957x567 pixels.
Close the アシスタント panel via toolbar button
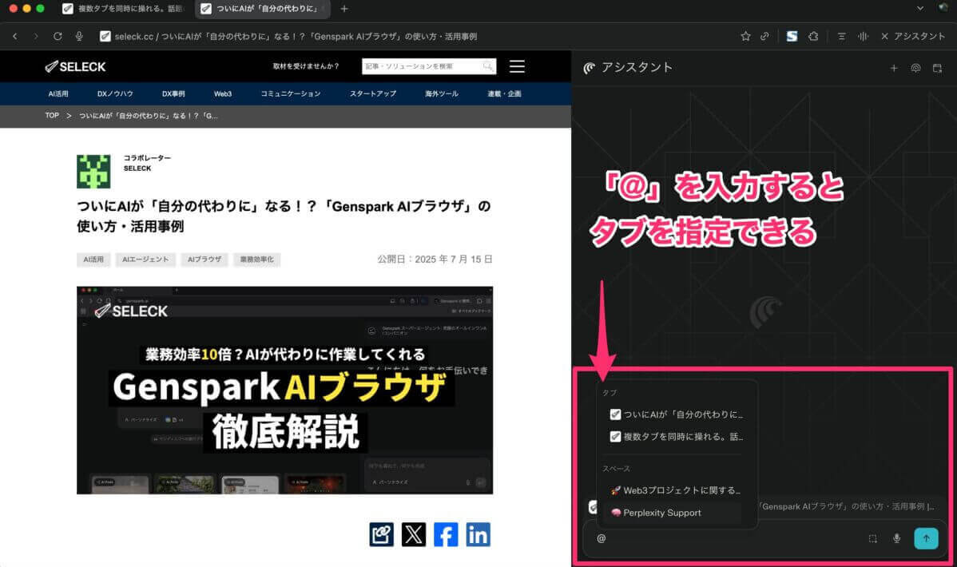point(913,37)
